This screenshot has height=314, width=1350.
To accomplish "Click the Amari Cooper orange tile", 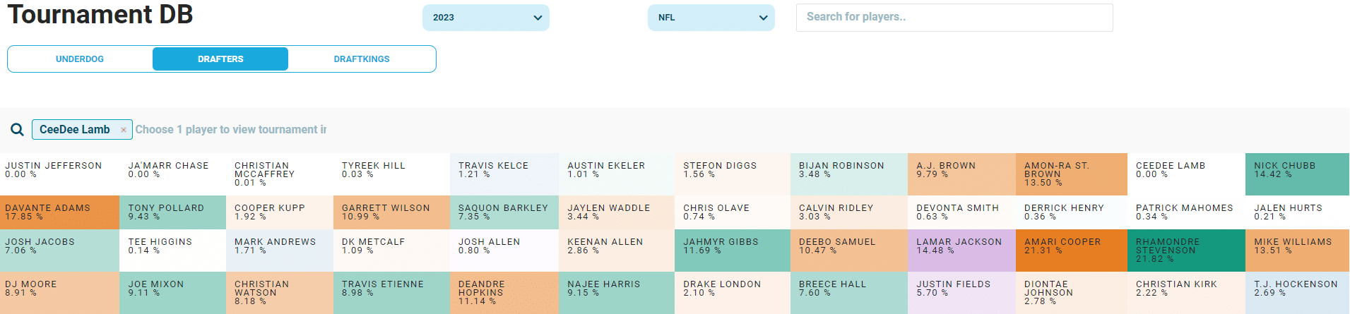I will pyautogui.click(x=1071, y=250).
